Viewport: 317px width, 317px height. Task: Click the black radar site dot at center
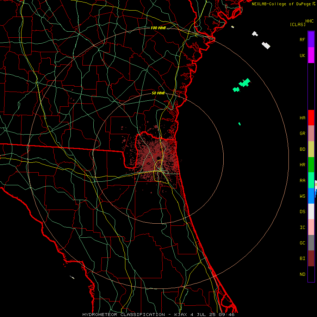click(158, 158)
